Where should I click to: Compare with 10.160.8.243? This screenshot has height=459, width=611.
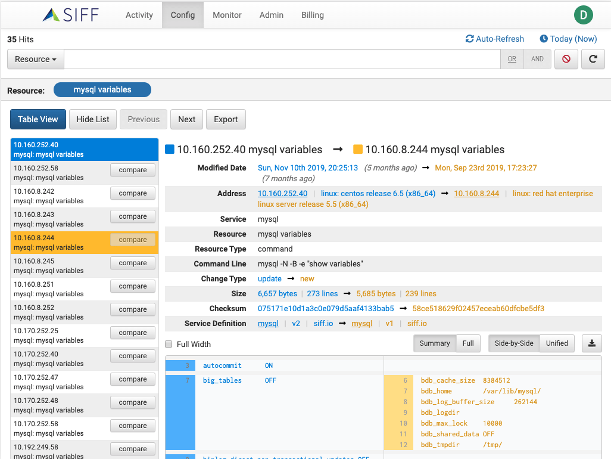132,216
